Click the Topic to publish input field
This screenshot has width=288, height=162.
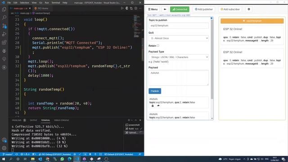coord(179,26)
